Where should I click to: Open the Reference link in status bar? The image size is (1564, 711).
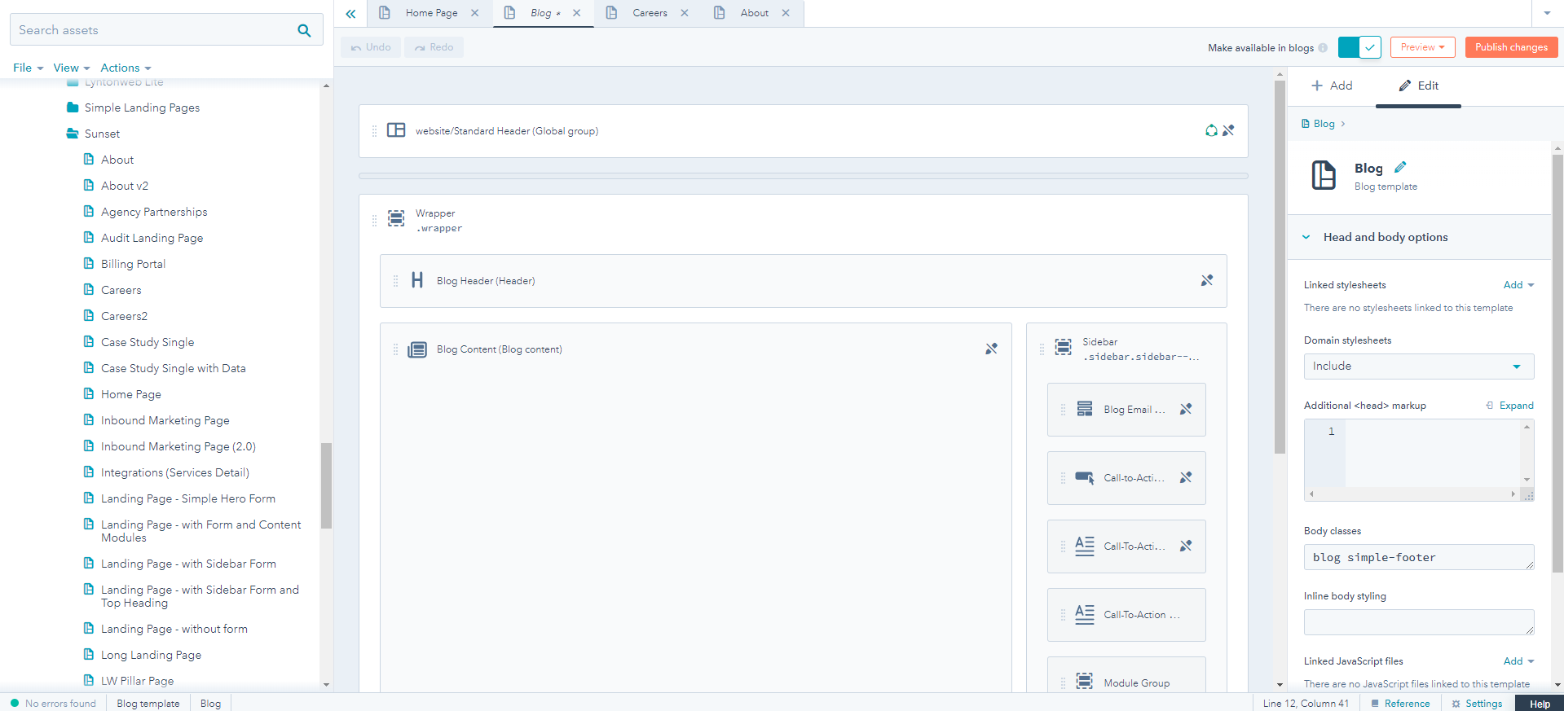(1400, 704)
